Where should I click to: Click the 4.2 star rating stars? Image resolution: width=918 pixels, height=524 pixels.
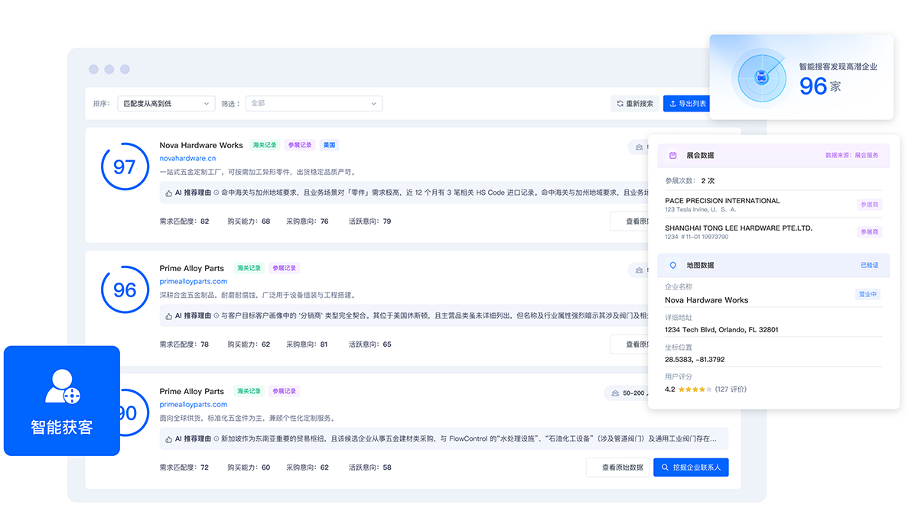pos(695,389)
